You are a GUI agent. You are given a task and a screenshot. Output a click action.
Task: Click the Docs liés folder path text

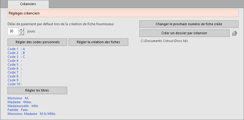pos(164,41)
